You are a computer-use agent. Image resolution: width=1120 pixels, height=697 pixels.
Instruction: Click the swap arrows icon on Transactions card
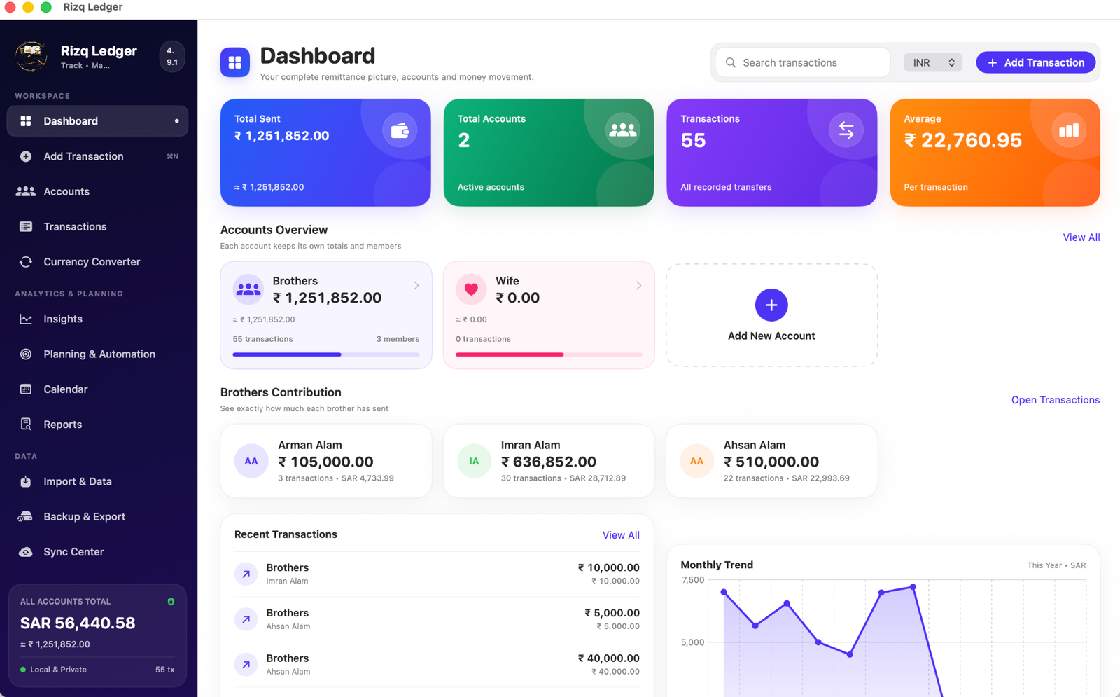(x=846, y=130)
